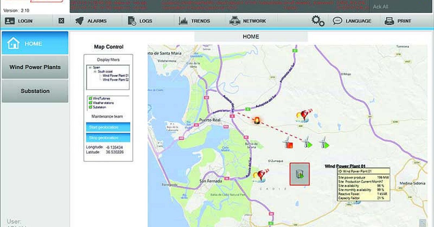This screenshot has height=227, width=434.
Task: Select Wind Power Plant 01 in tree
Action: pyautogui.click(x=115, y=76)
